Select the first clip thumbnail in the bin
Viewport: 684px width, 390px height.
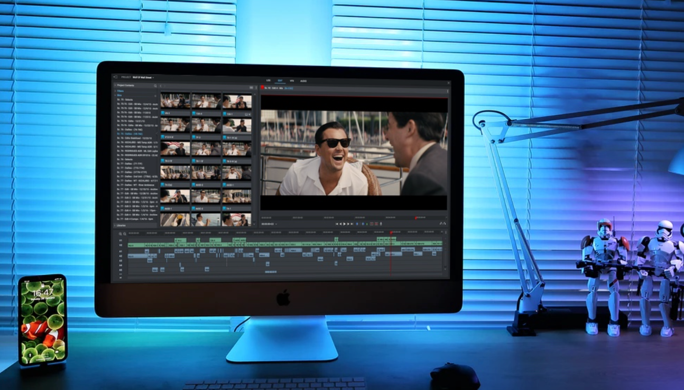(x=175, y=101)
